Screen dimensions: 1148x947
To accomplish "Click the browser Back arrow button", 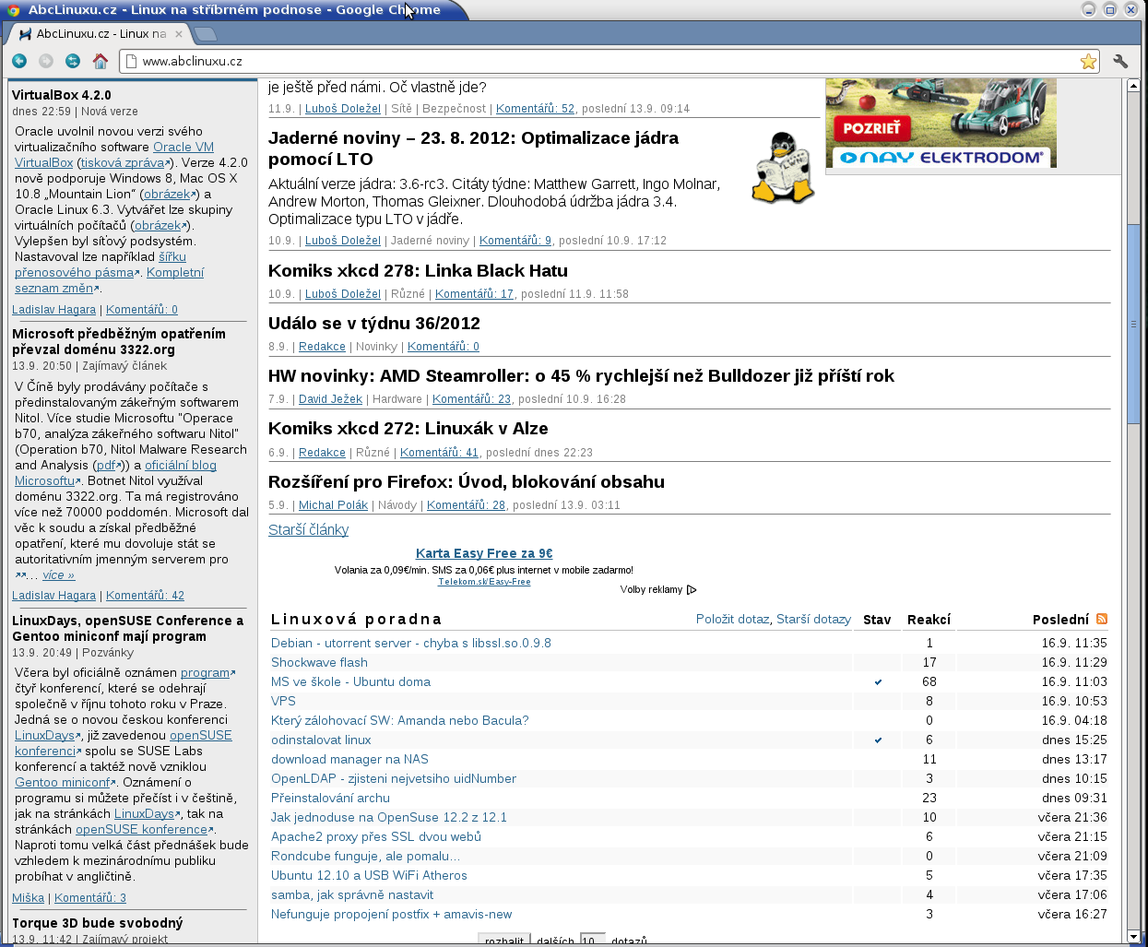I will tap(19, 61).
